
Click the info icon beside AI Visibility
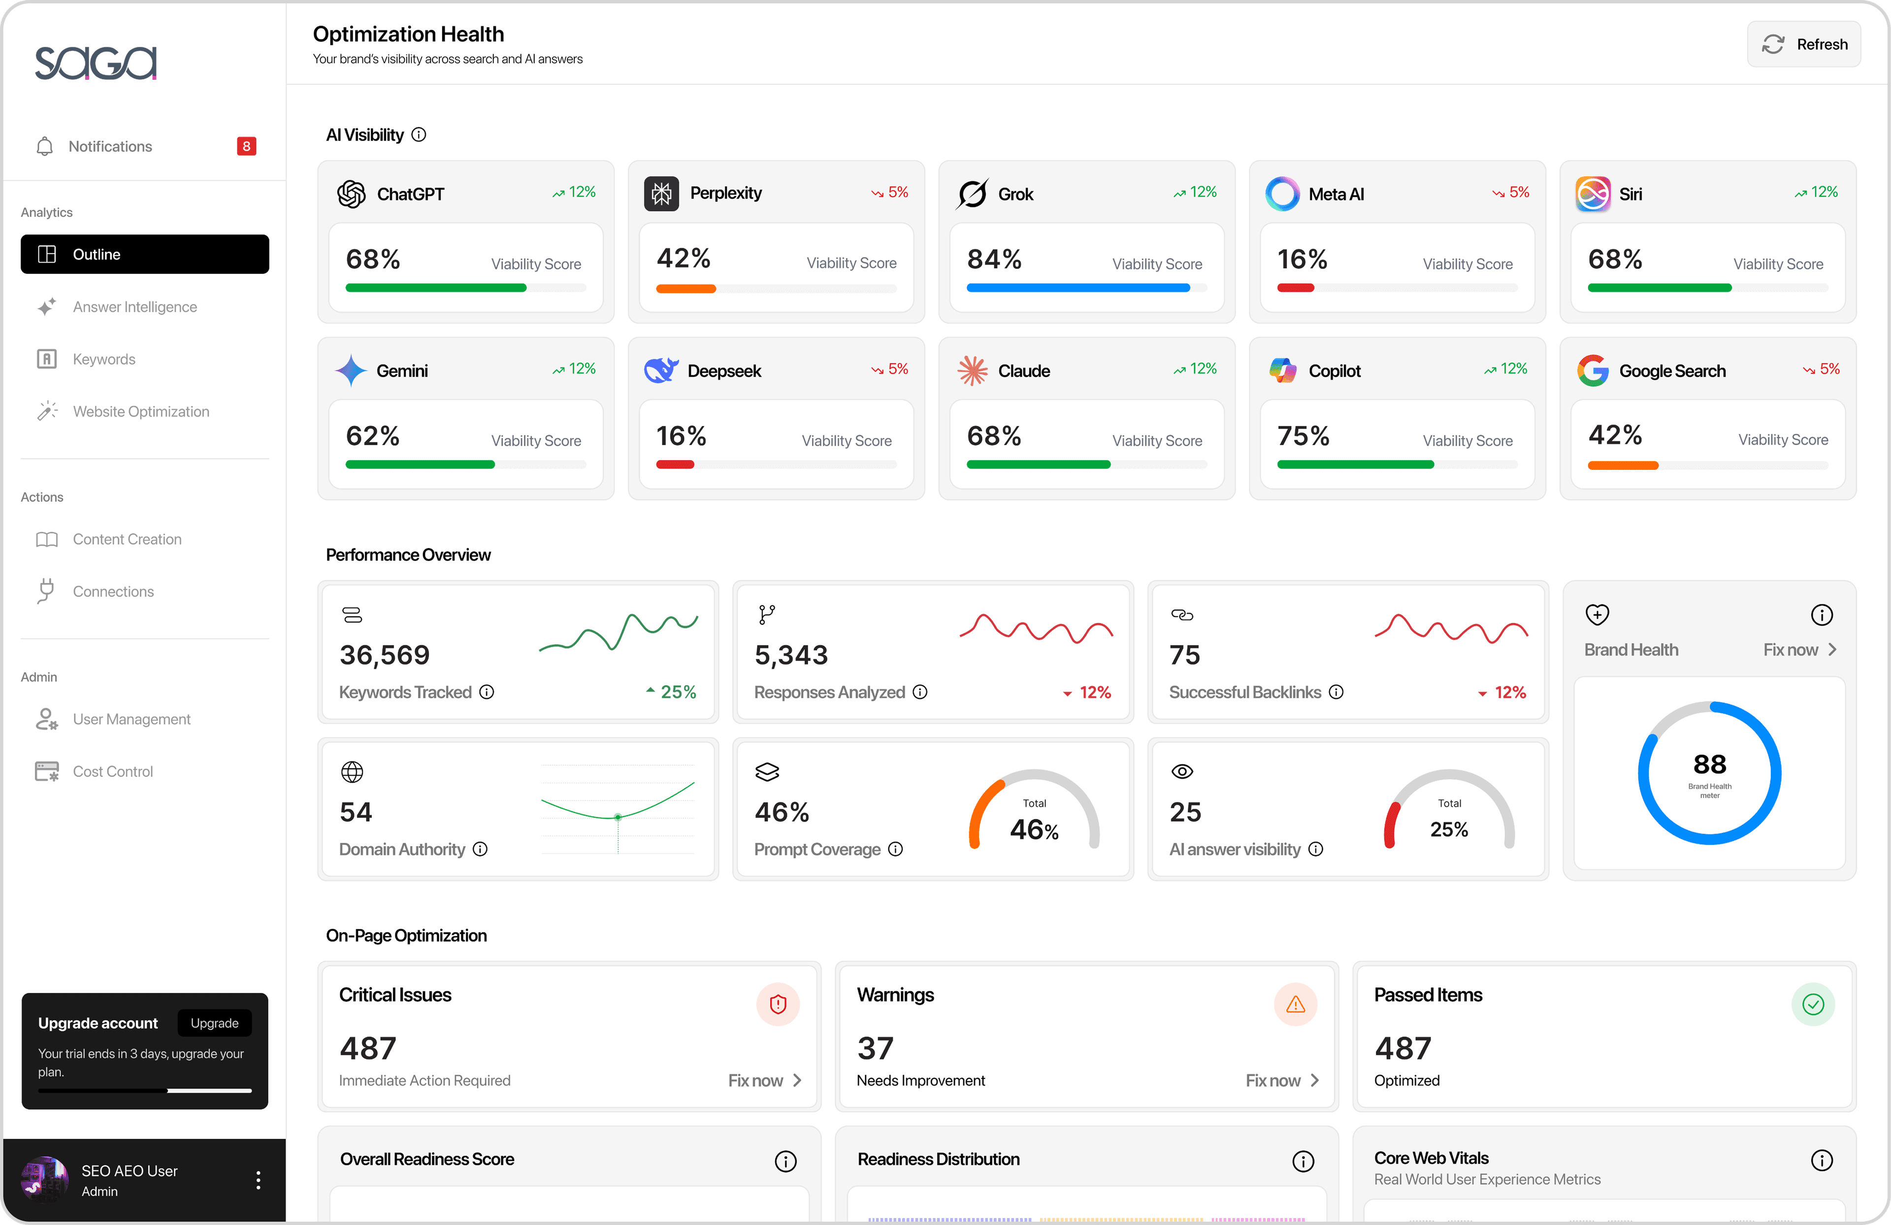point(419,135)
